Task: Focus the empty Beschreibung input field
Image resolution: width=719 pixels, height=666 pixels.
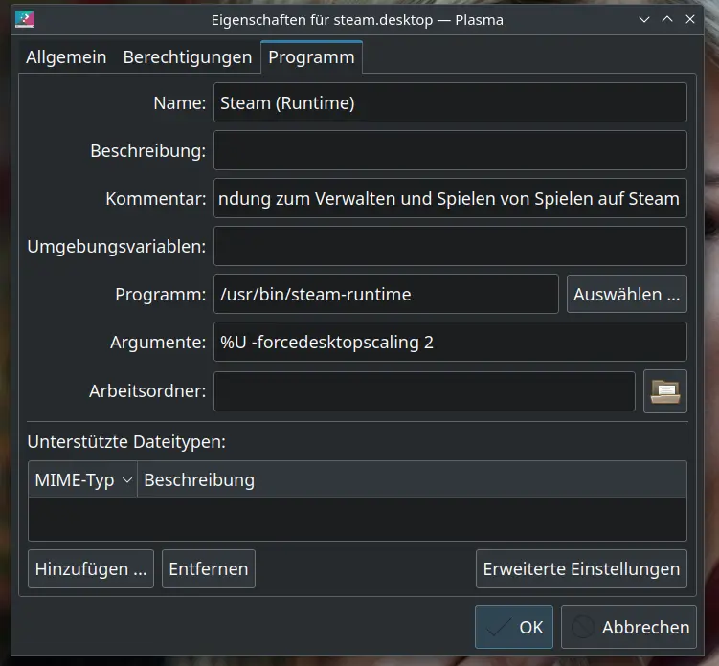Action: [449, 151]
